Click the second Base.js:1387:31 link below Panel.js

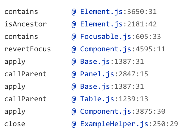click(112, 87)
